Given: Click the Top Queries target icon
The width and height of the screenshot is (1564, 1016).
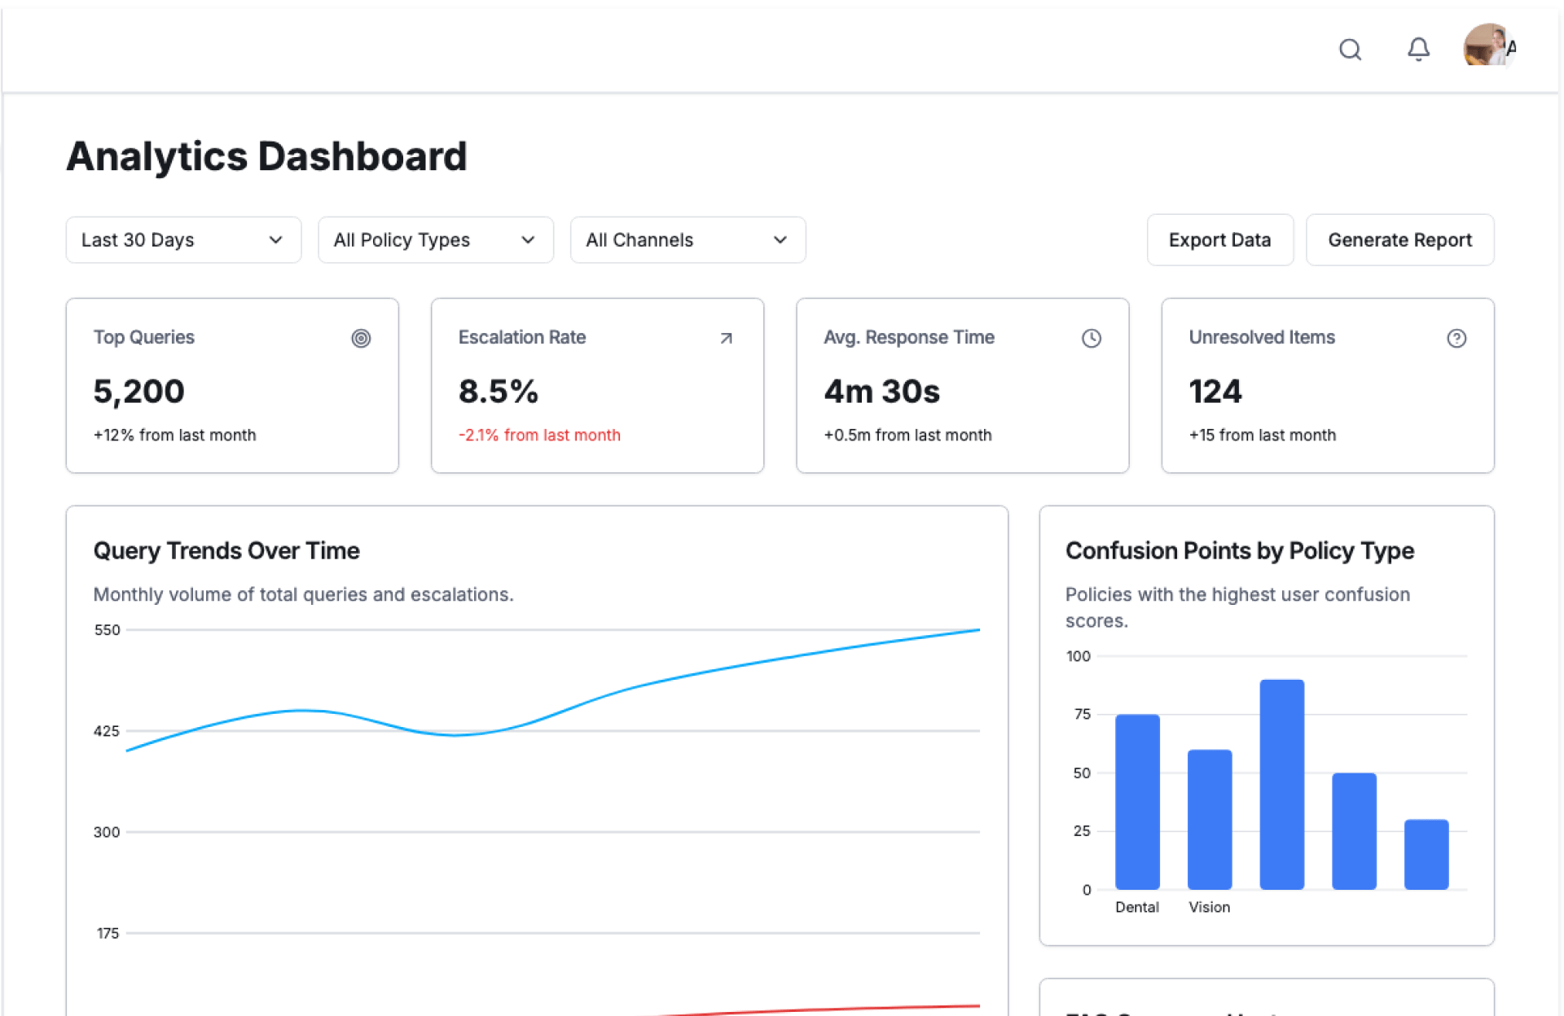Looking at the screenshot, I should [x=361, y=338].
